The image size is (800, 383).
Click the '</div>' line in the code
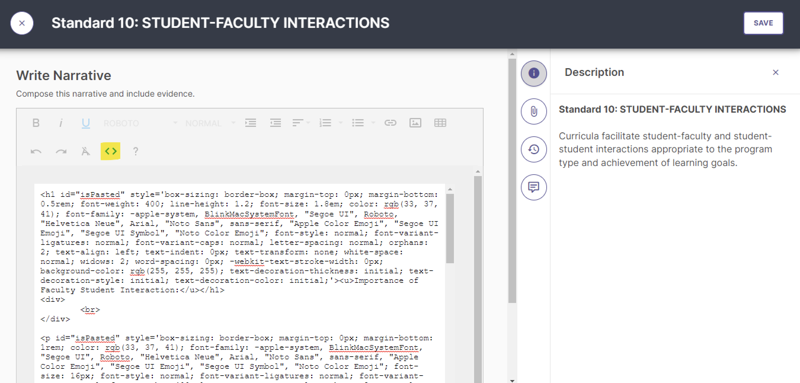(55, 319)
